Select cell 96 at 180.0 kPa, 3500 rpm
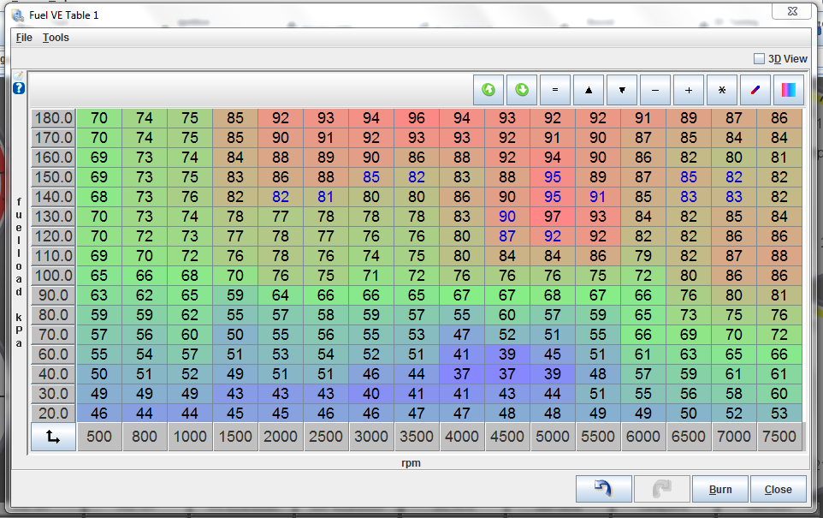 (417, 117)
